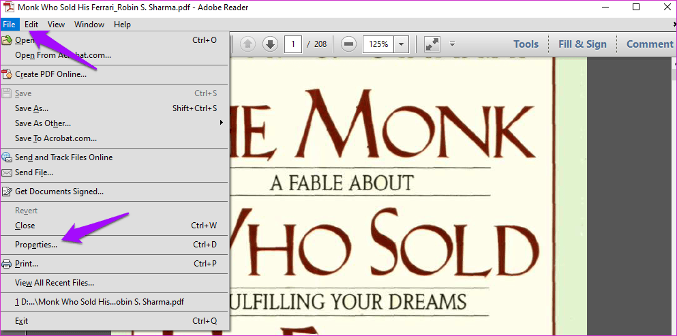Viewport: 677px width, 336px height.
Task: Open the View menu
Action: [56, 25]
